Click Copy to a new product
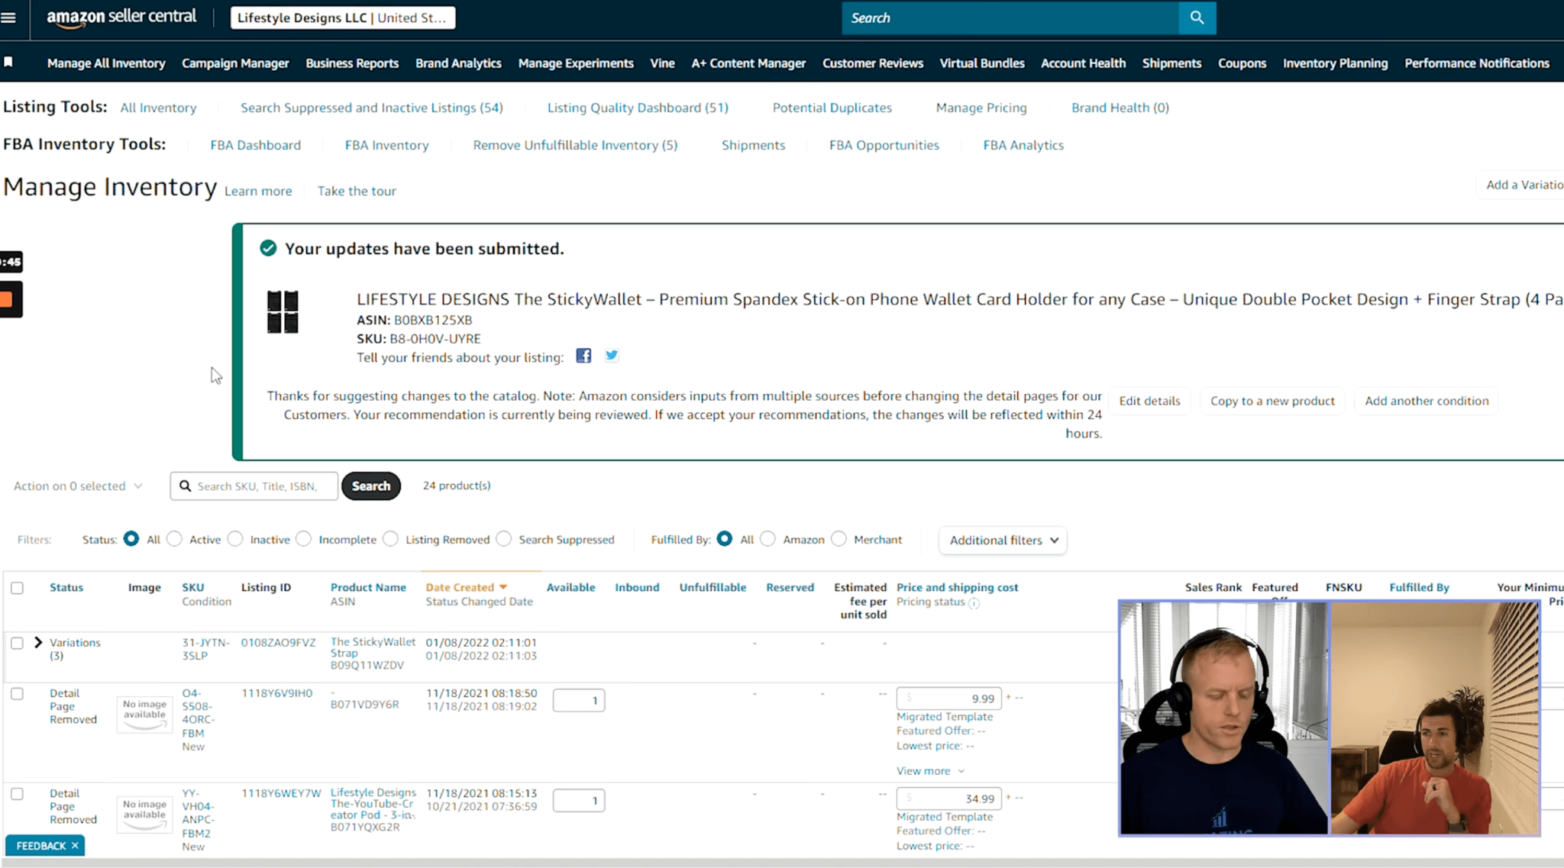 click(1272, 401)
